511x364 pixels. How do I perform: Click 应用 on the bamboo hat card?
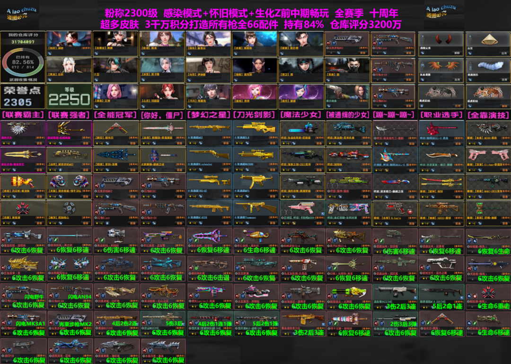pyautogui.click(x=504, y=53)
